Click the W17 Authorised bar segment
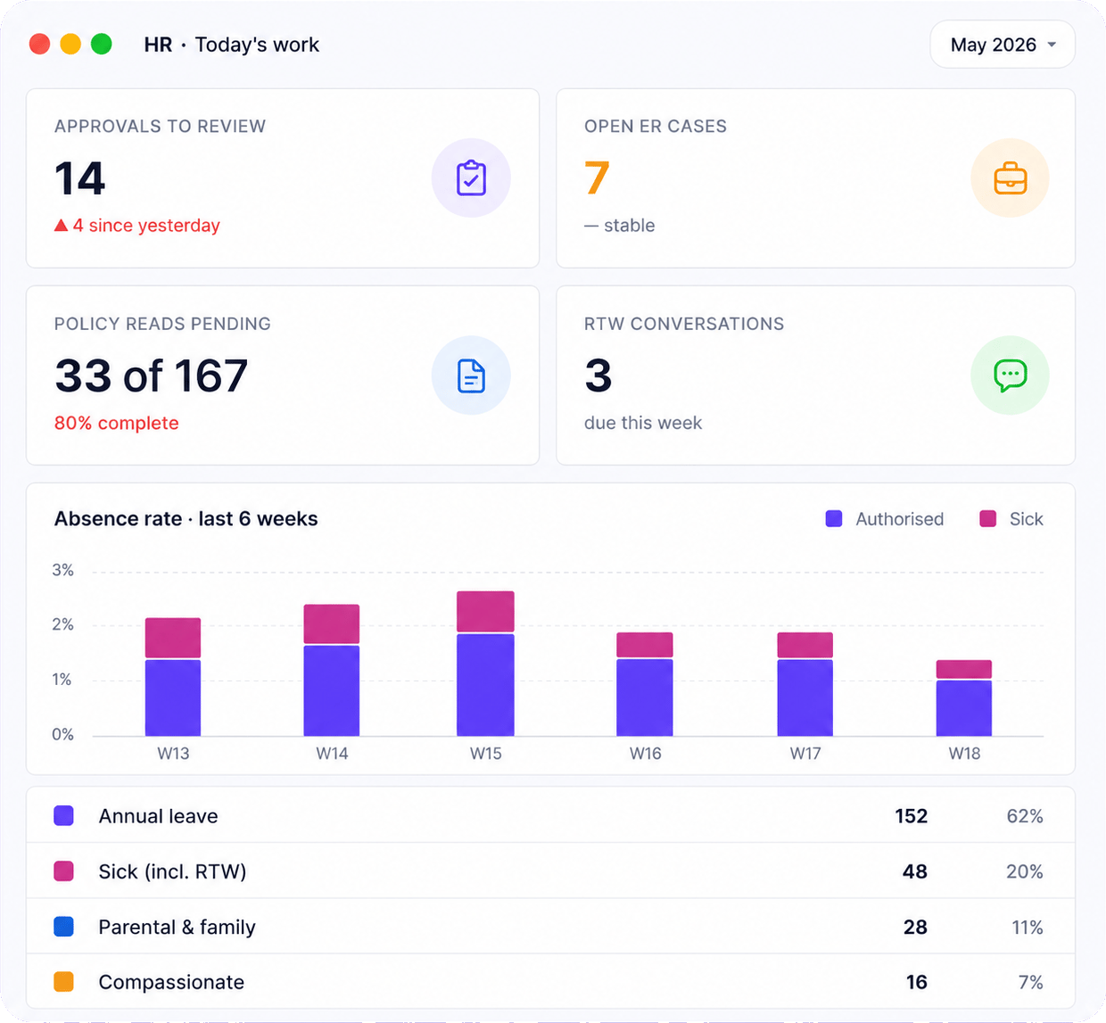Image resolution: width=1106 pixels, height=1023 pixels. (805, 698)
